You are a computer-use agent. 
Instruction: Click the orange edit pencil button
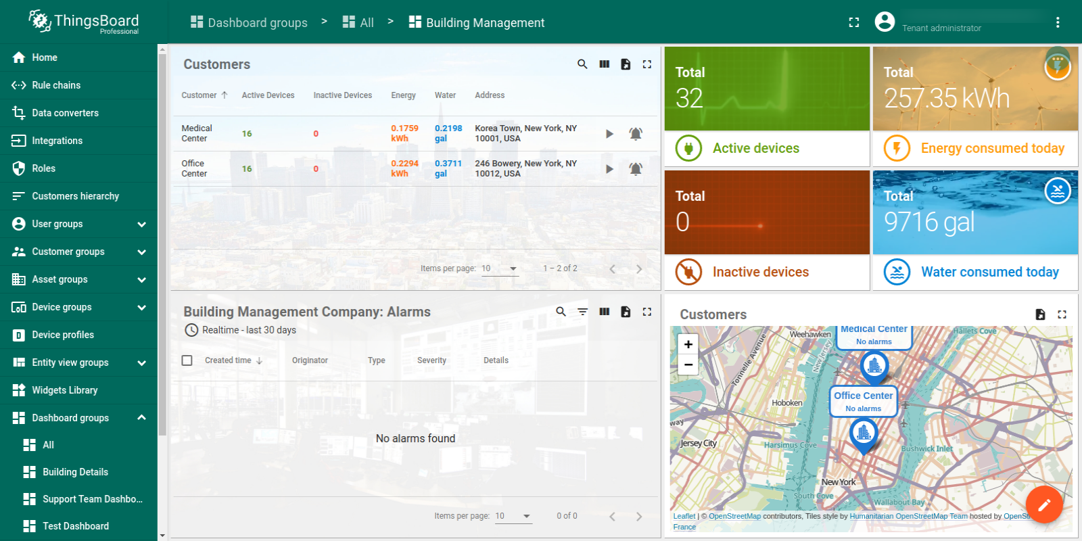1044,504
